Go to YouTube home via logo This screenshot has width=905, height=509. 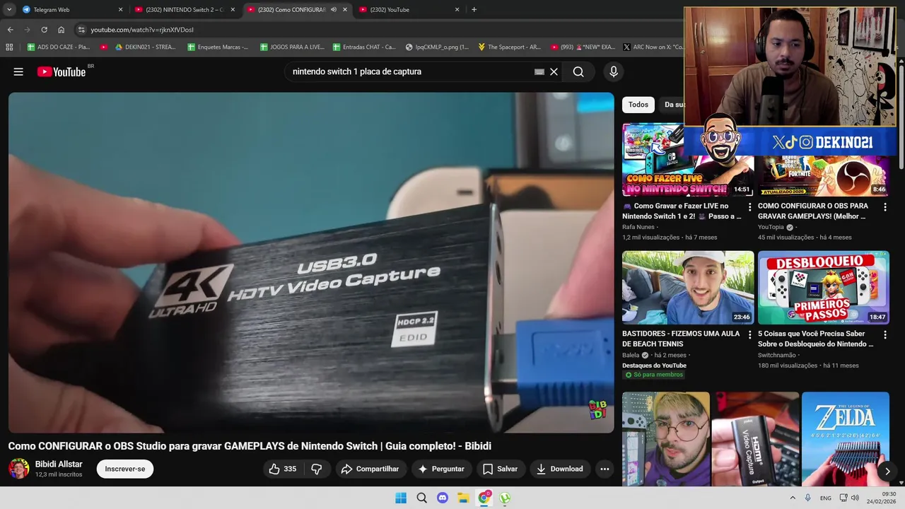pyautogui.click(x=62, y=71)
